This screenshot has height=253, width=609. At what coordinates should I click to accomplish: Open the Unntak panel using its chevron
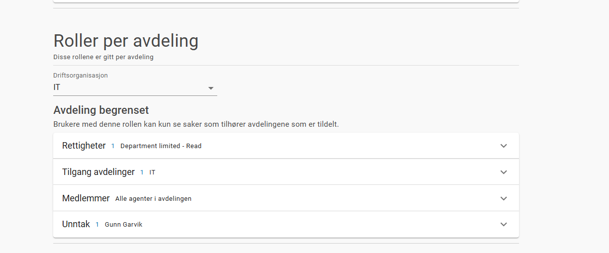click(x=504, y=224)
